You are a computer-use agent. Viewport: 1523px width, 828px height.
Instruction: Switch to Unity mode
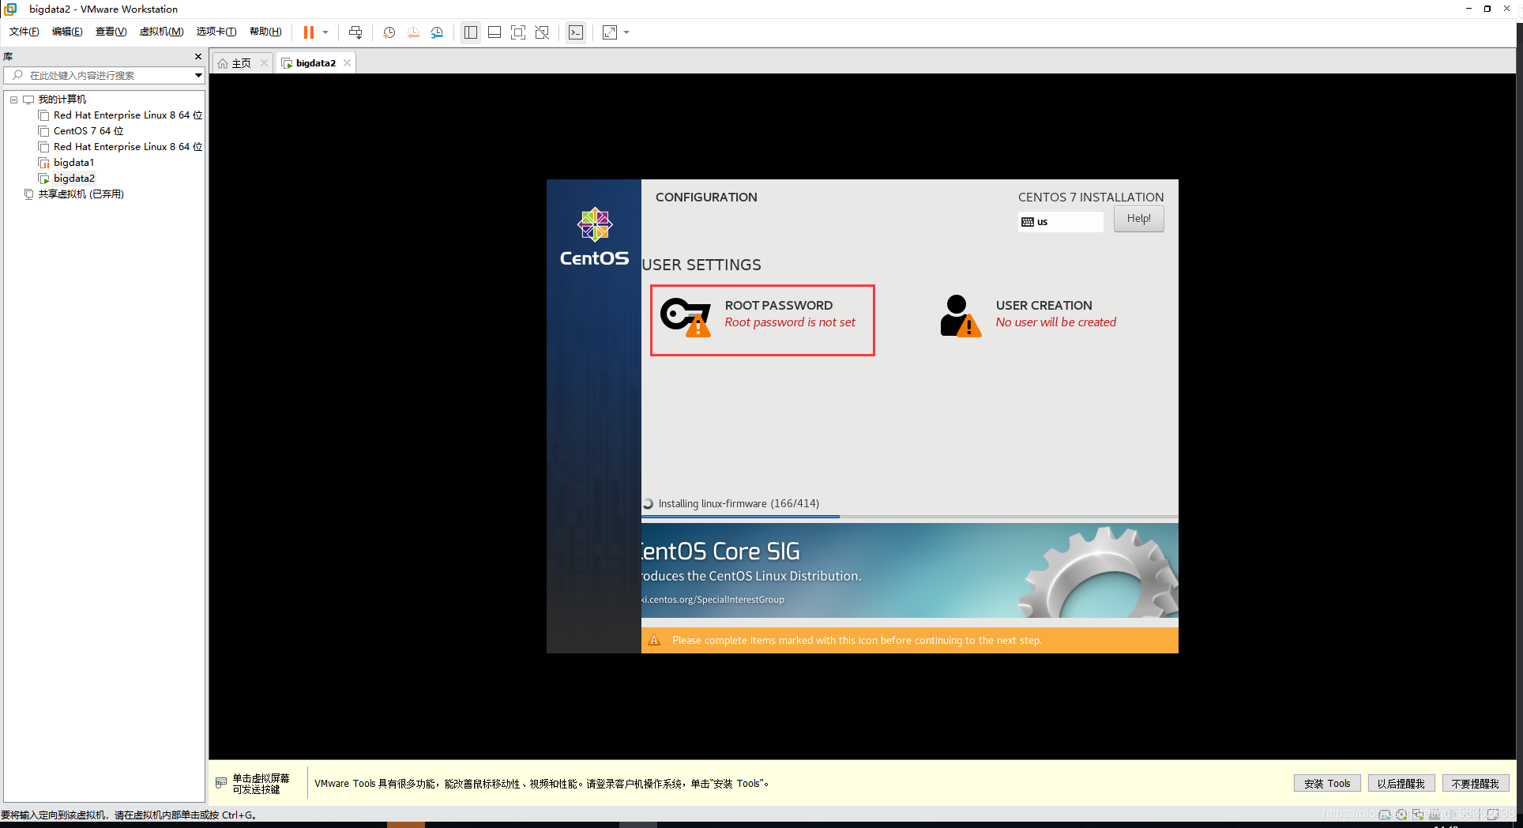pos(542,32)
